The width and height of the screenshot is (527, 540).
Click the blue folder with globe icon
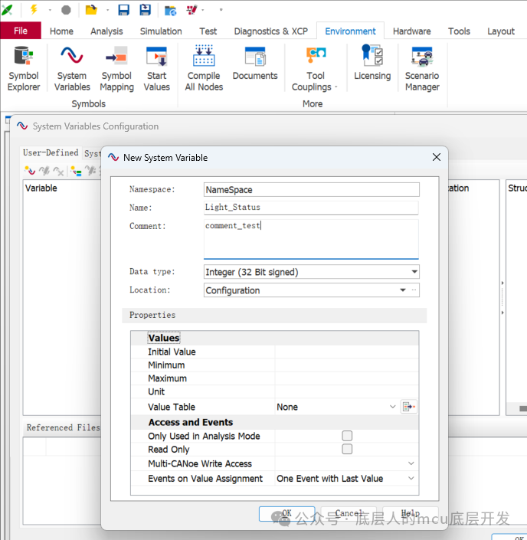point(170,10)
